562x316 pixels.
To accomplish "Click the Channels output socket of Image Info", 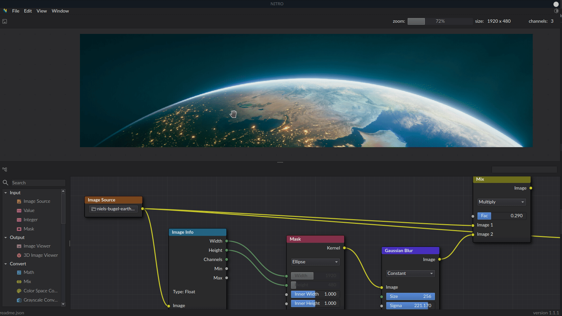I will pos(227,259).
